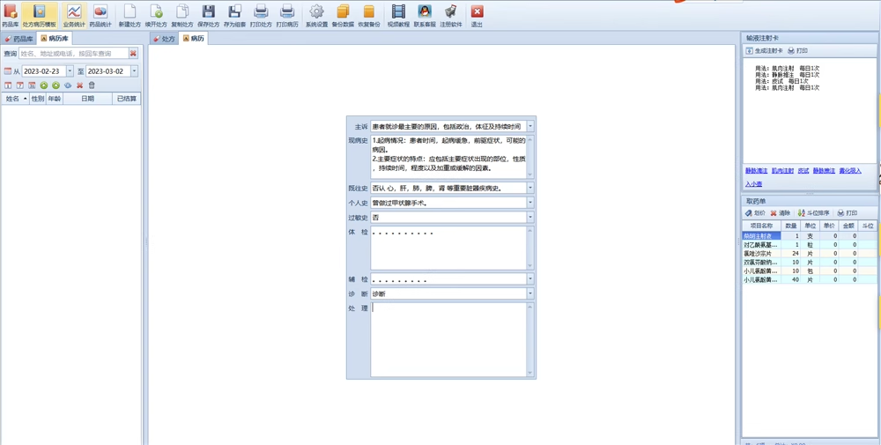Click the 皮试 link

[x=803, y=170]
